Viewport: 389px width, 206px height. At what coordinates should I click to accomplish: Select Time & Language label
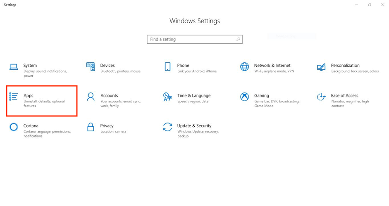pyautogui.click(x=194, y=96)
